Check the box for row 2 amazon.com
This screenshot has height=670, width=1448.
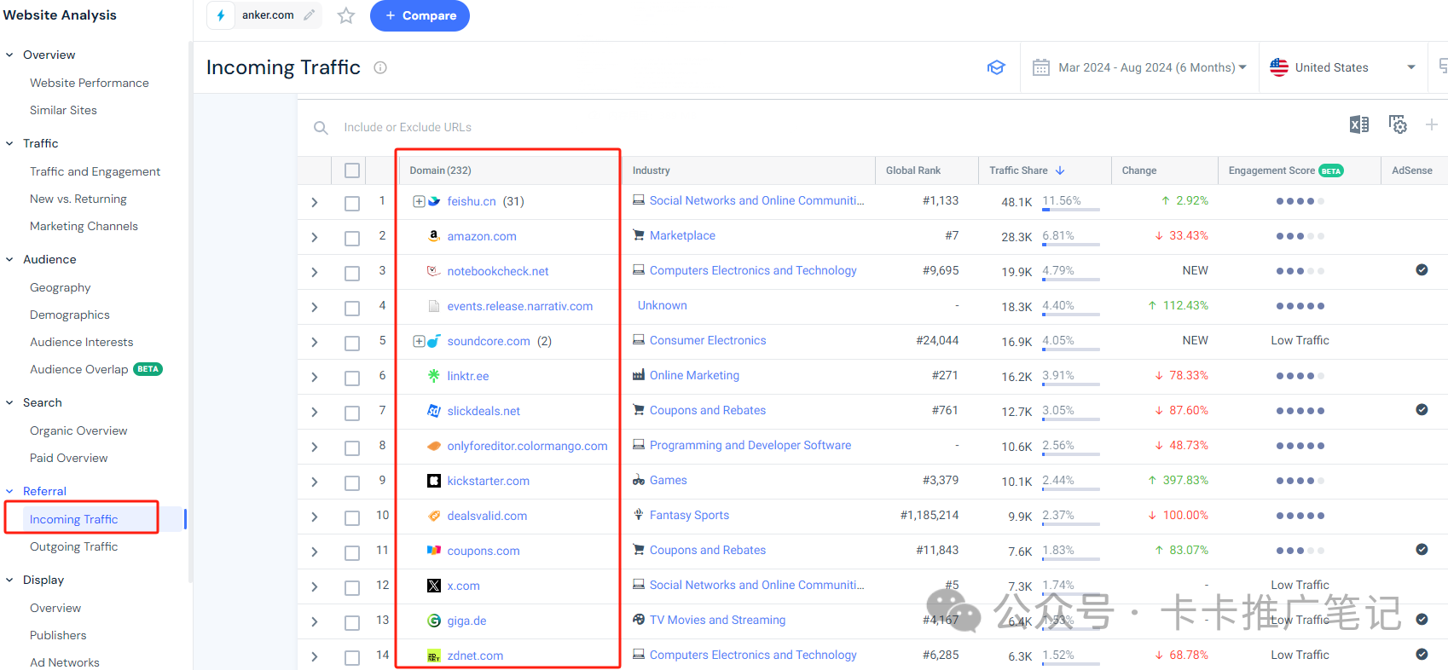352,238
